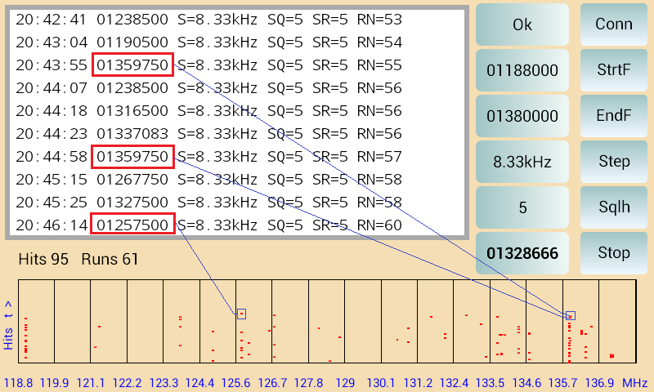Click the 8.33kHz step value field

522,162
